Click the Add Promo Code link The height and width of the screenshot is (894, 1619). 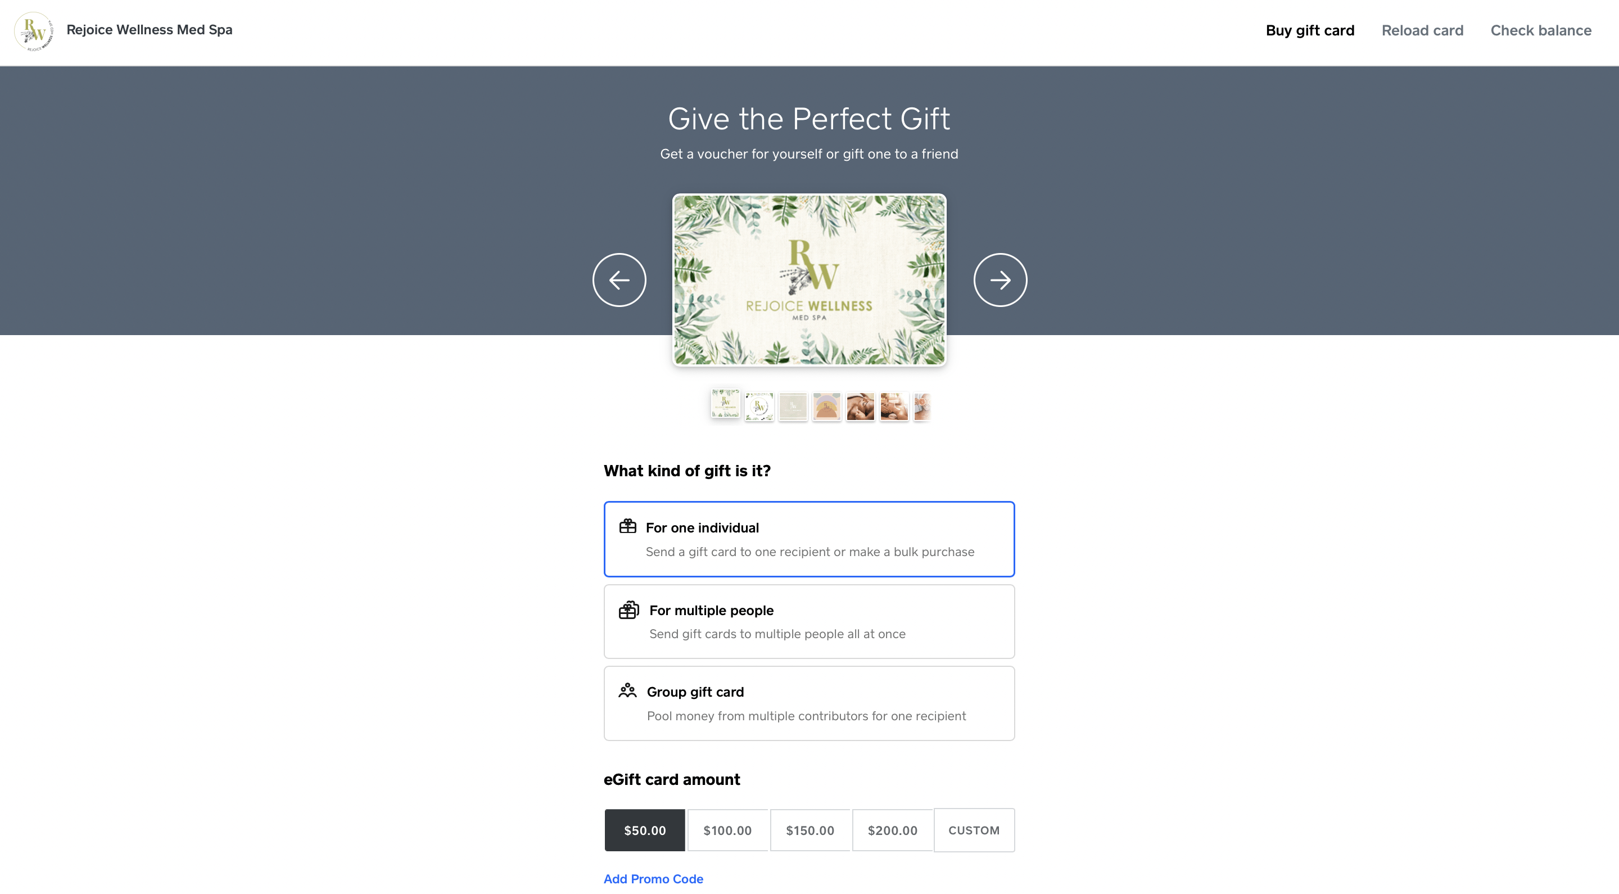(x=653, y=878)
